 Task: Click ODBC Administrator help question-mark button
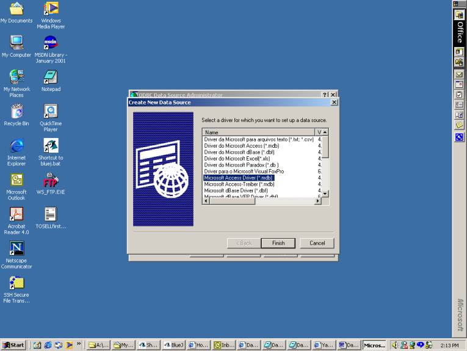(325, 95)
